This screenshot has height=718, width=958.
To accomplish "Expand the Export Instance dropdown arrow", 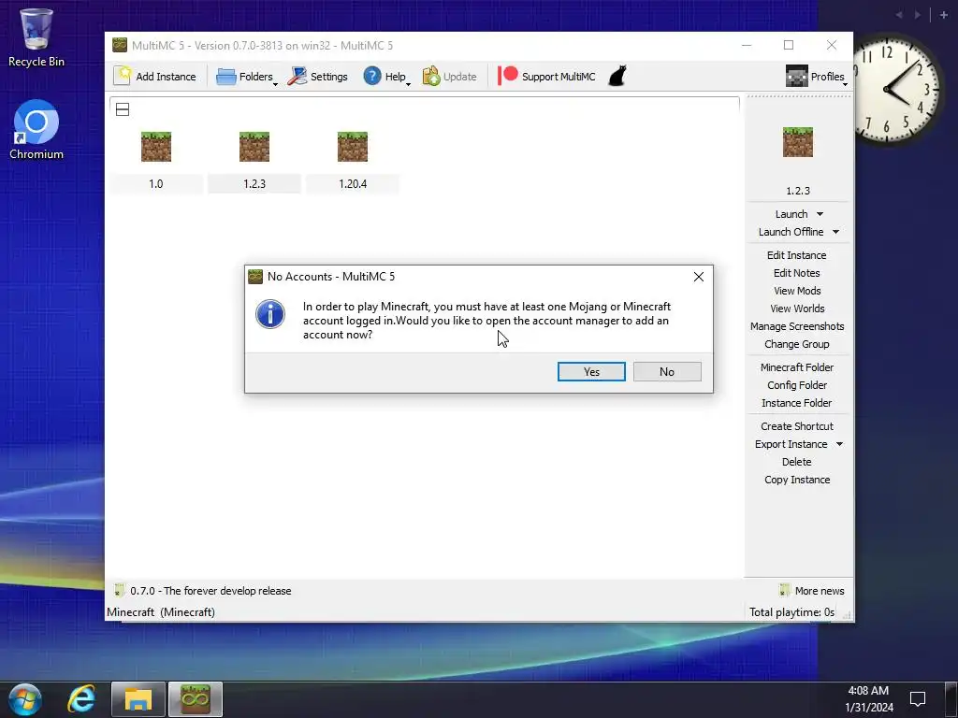I will 839,444.
